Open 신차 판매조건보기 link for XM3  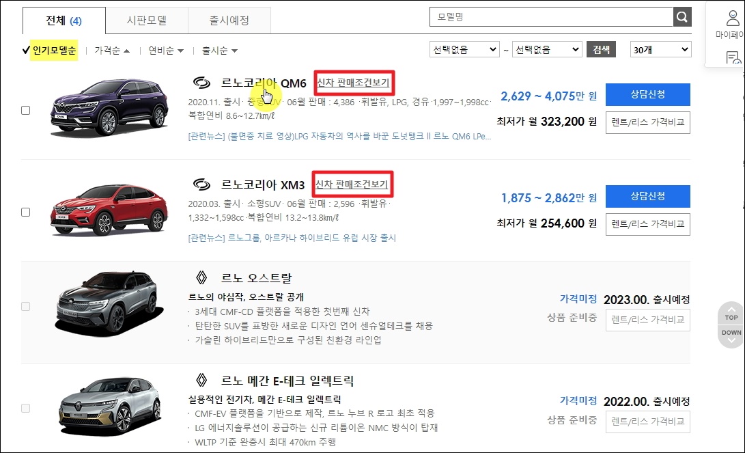[352, 184]
